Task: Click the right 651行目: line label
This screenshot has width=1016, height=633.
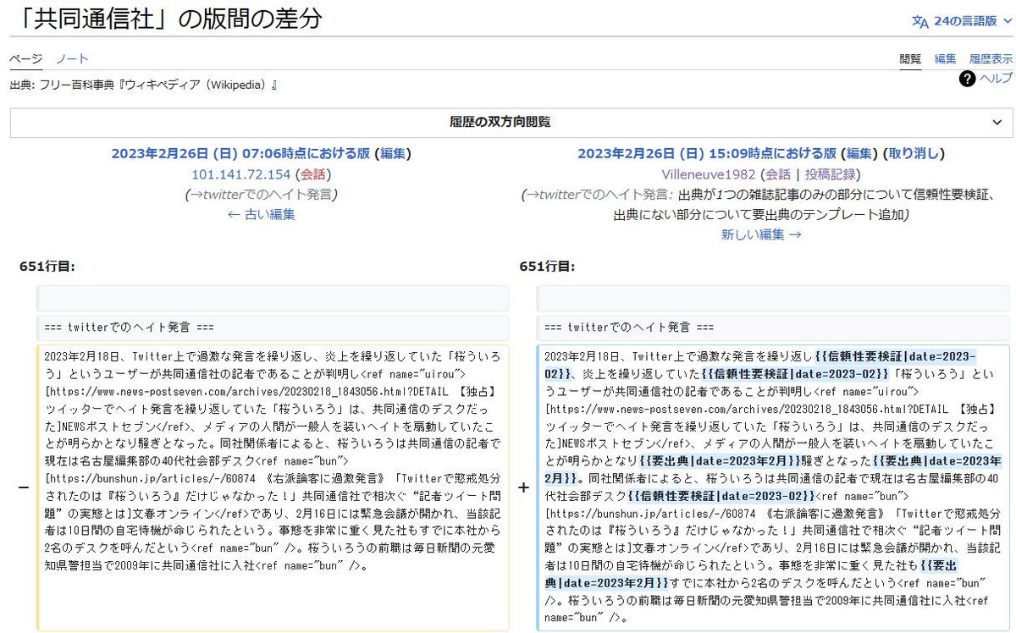Action: click(x=548, y=266)
